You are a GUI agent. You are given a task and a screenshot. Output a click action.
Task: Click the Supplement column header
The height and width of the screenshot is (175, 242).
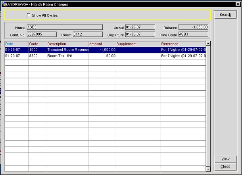(x=138, y=44)
